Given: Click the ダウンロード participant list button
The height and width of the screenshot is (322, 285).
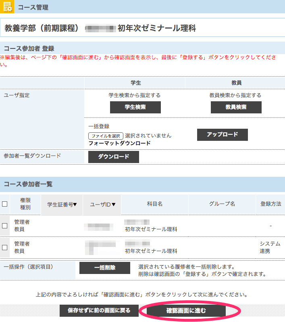Looking at the screenshot, I should tap(113, 157).
